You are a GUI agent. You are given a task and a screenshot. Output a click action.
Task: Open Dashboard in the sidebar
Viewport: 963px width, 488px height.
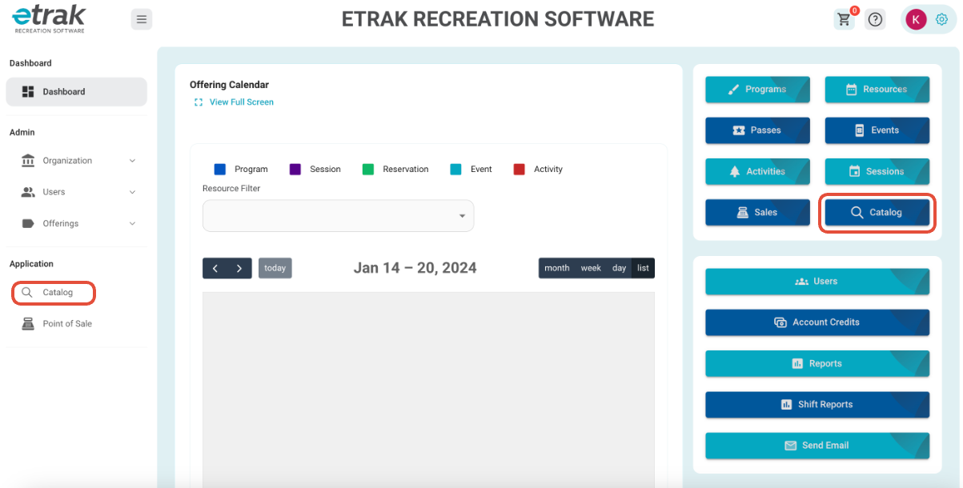pyautogui.click(x=76, y=91)
